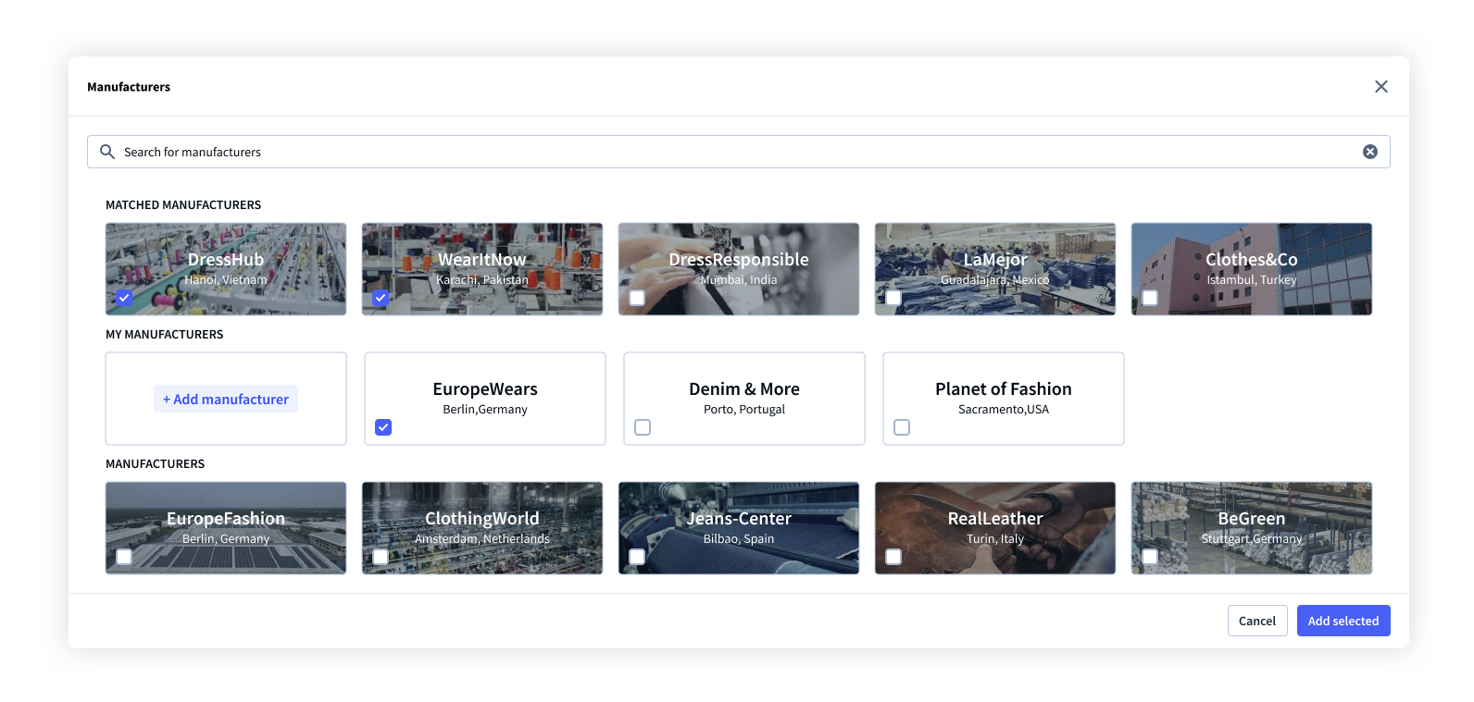The width and height of the screenshot is (1474, 702).
Task: Check the Denim & More checkbox
Action: click(643, 427)
